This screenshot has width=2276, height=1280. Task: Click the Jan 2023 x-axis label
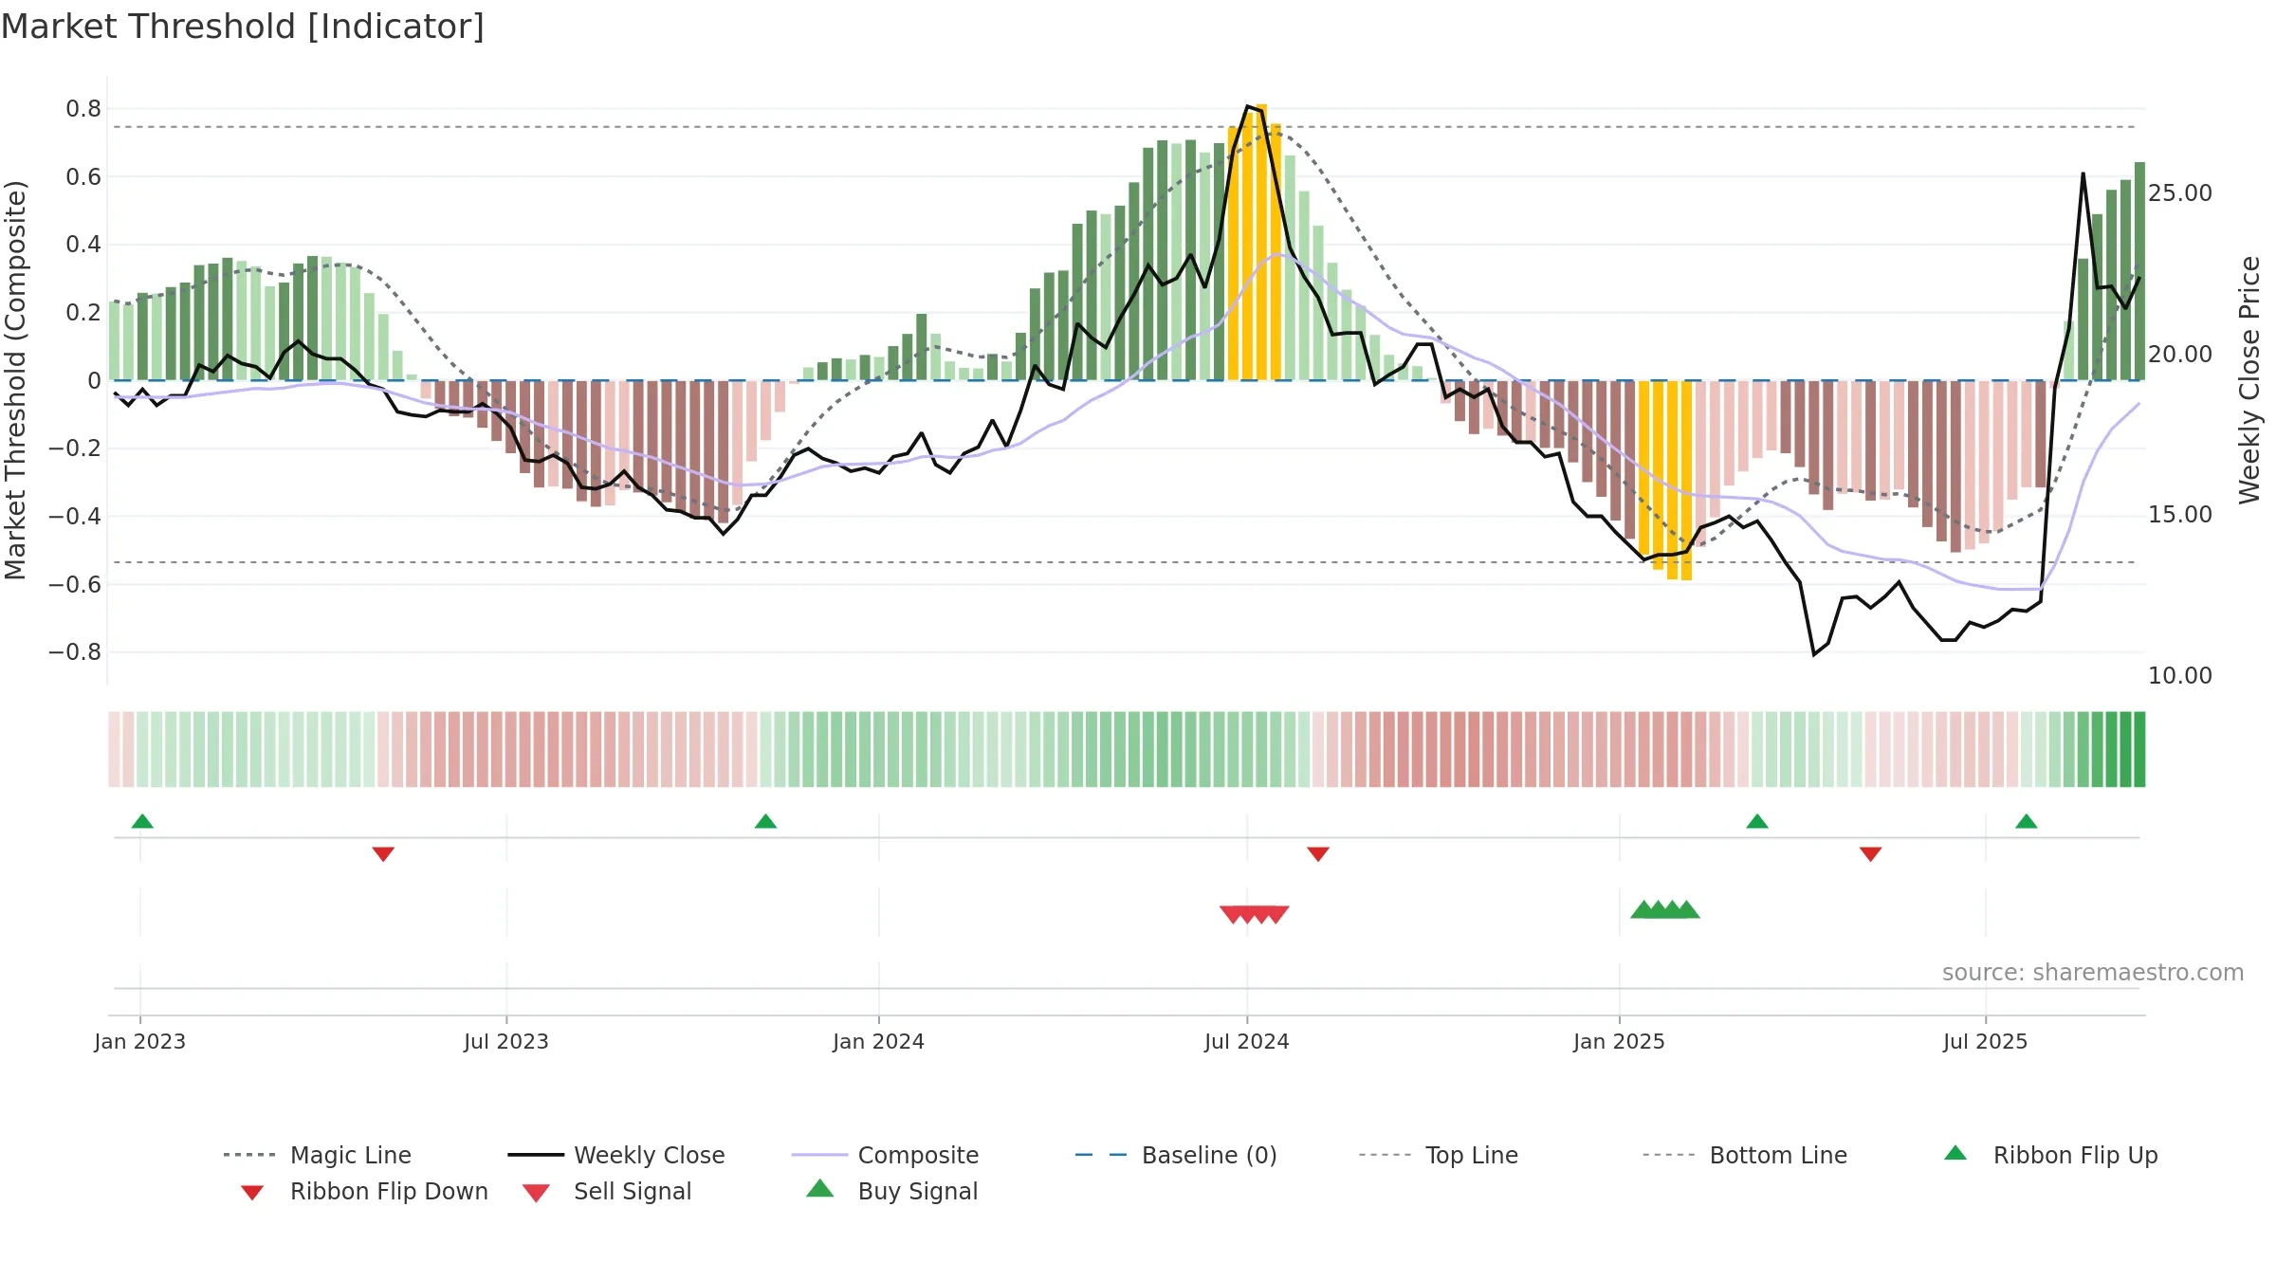point(140,1041)
